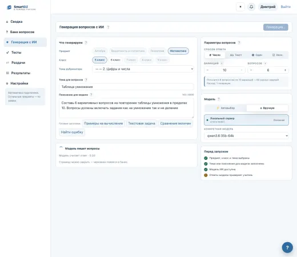Choose the Текст answer type option
Viewport: 297px width, 257px height.
236,55
